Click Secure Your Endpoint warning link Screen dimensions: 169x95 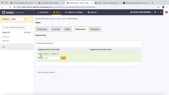[140, 12]
